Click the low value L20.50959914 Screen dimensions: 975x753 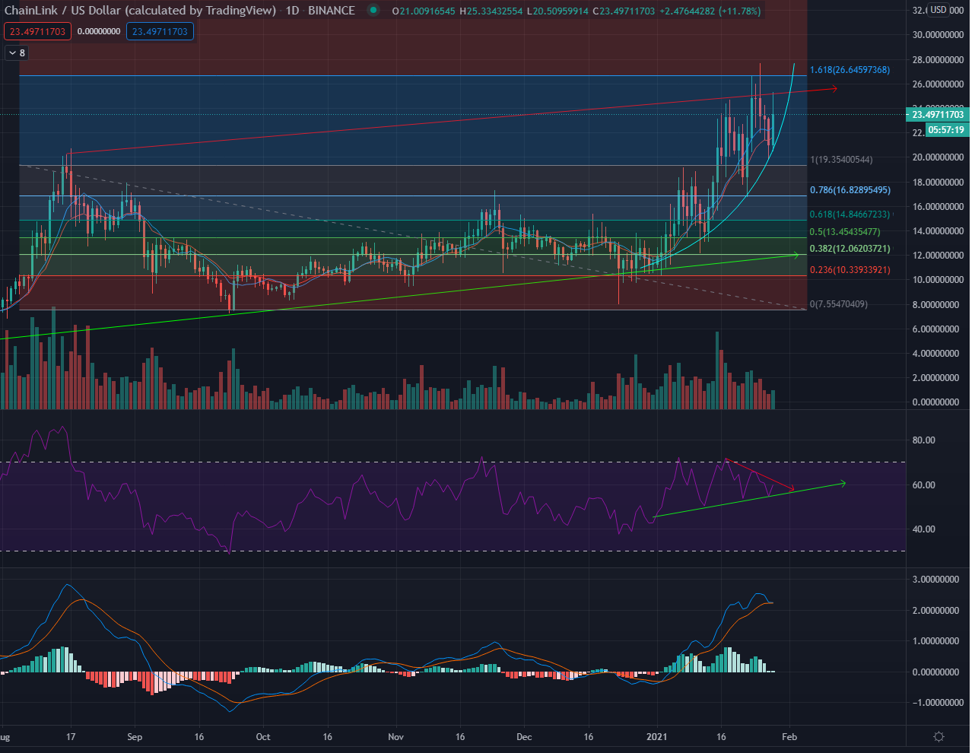(x=557, y=11)
